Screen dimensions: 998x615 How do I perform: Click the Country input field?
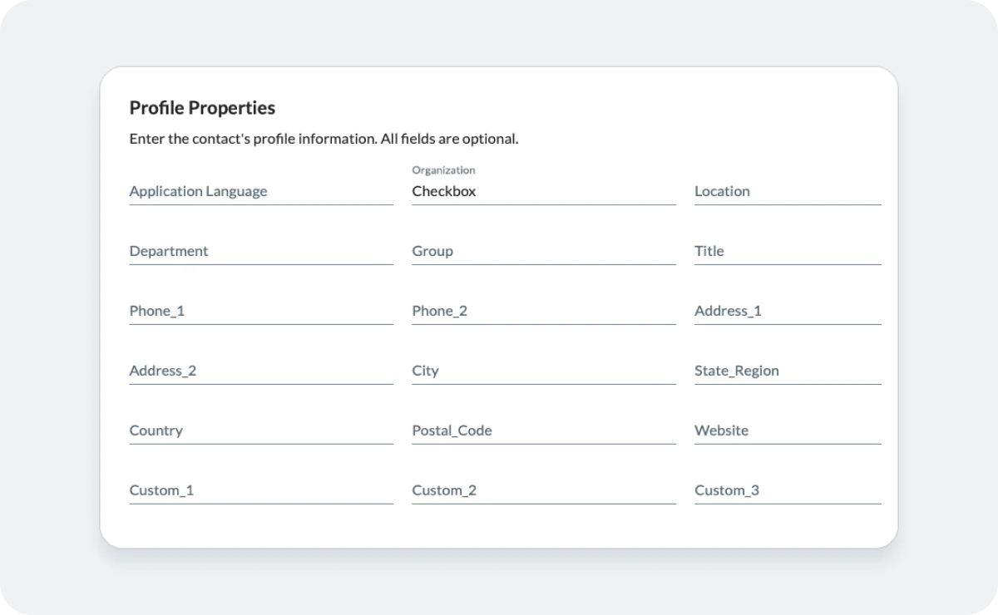261,430
